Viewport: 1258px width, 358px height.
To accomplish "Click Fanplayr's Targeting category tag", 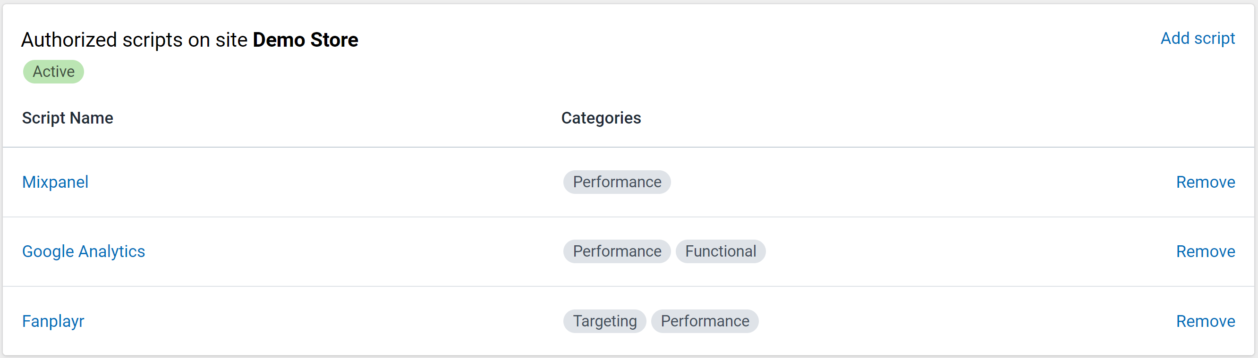I will coord(604,321).
